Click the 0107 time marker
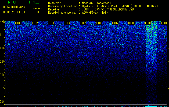 click(x=115, y=23)
